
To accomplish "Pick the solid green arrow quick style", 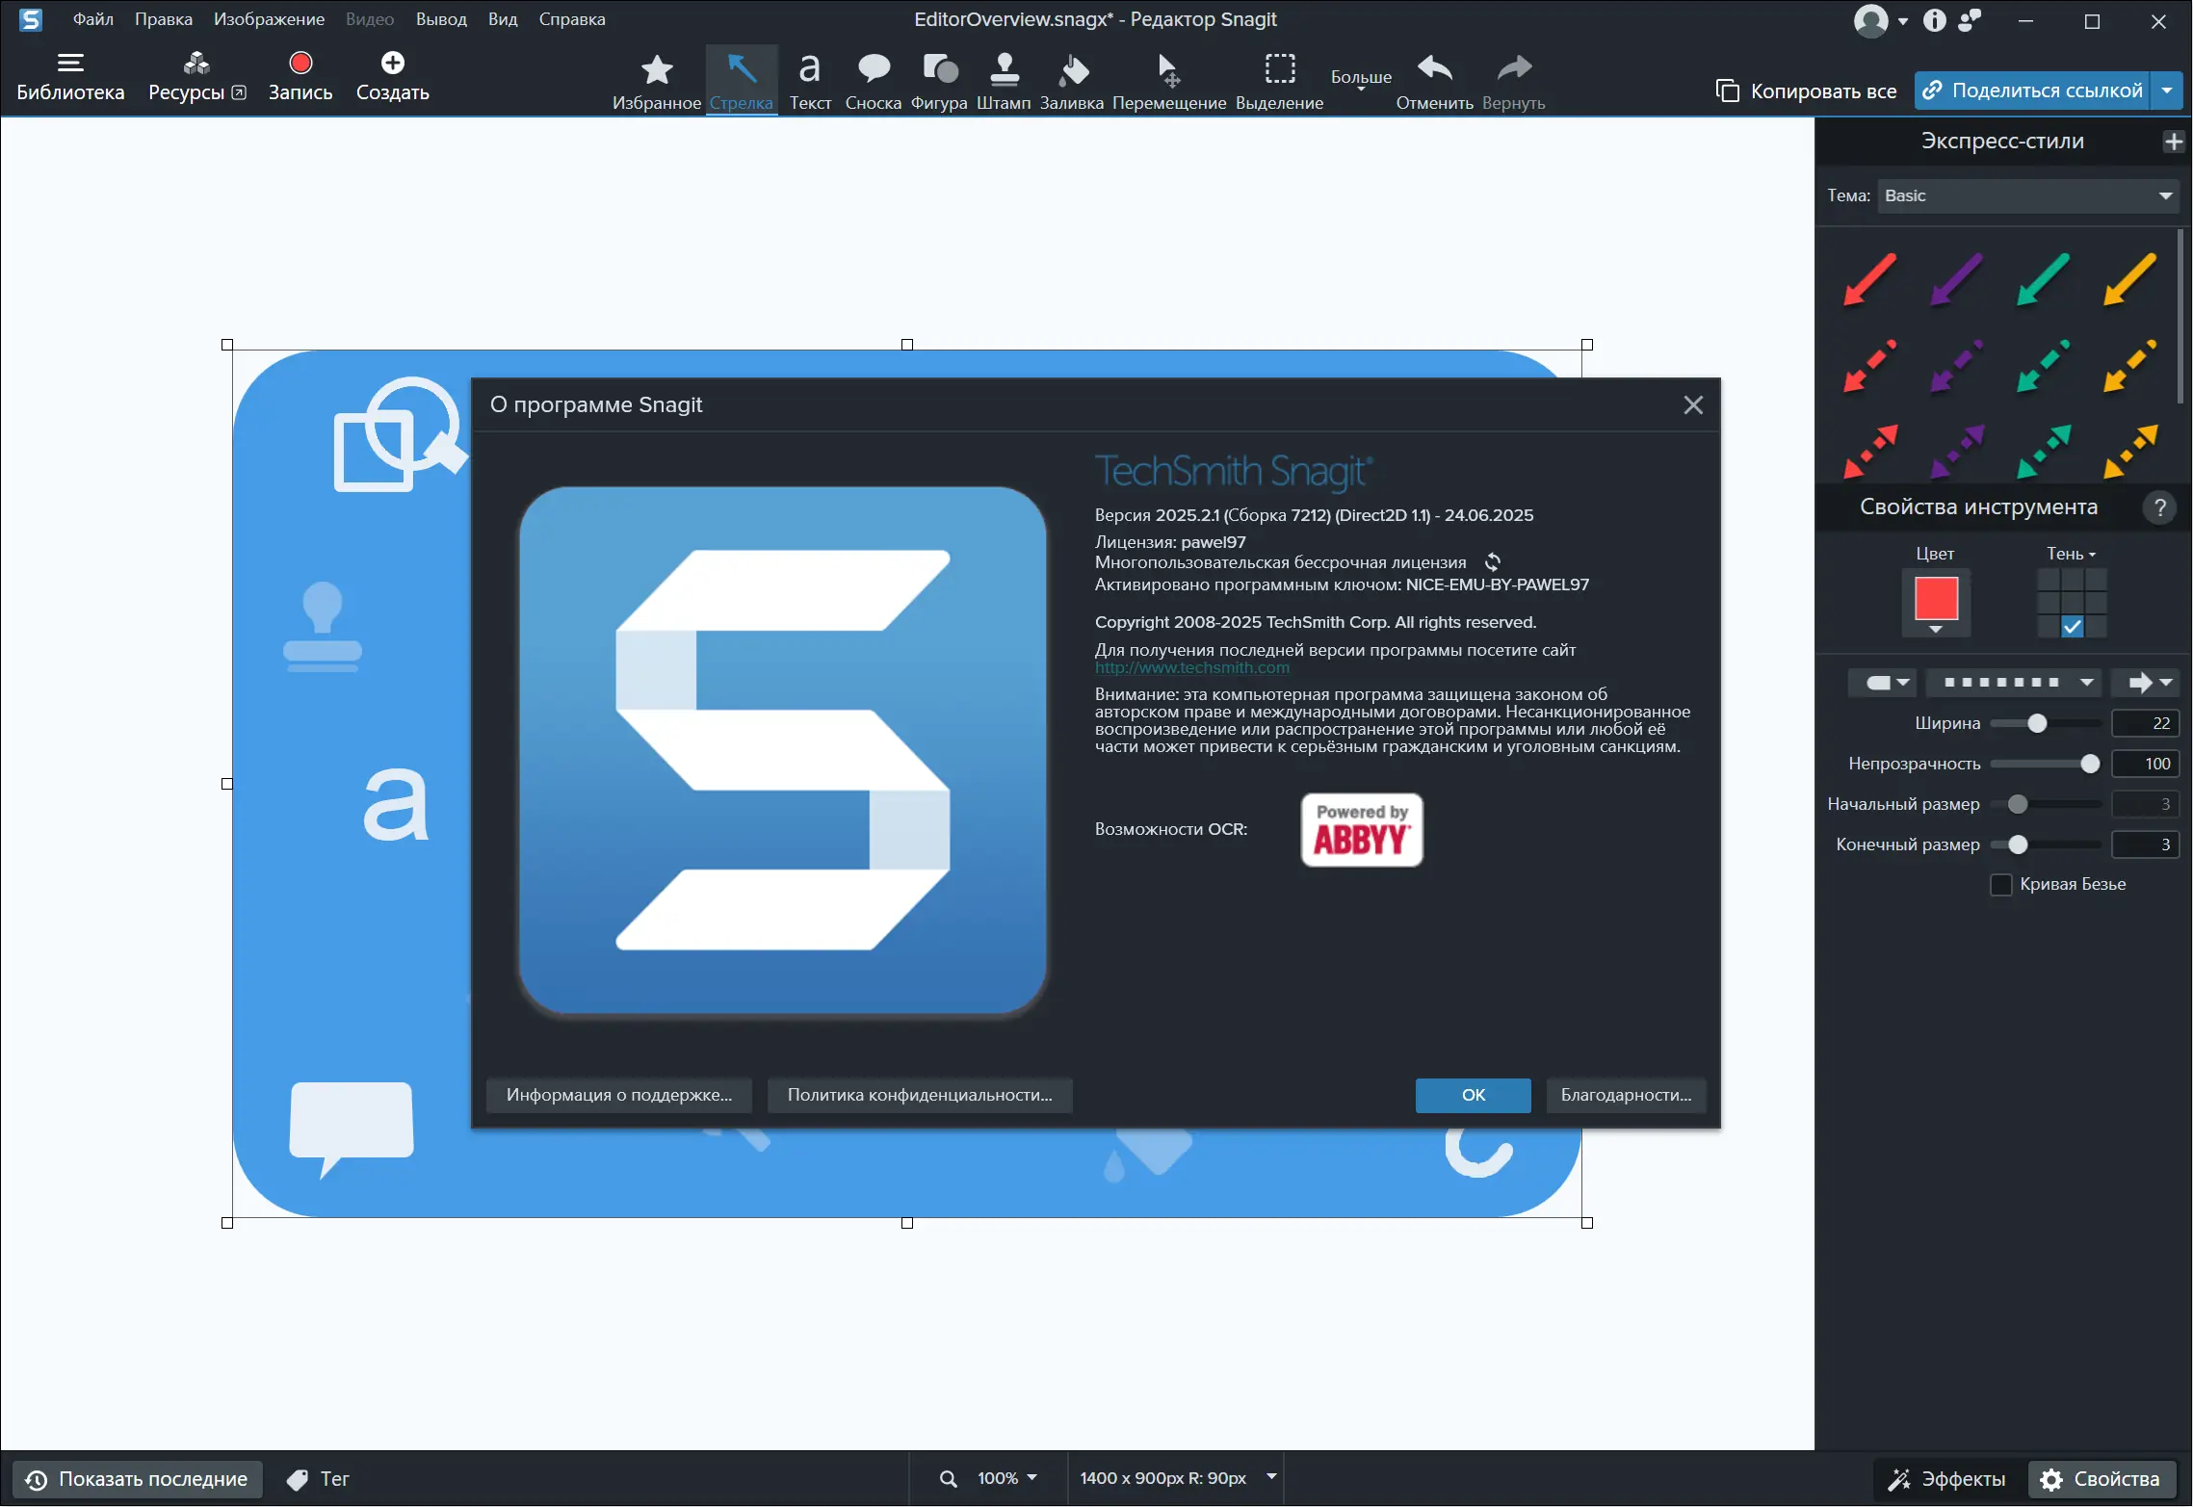I will [x=2043, y=279].
